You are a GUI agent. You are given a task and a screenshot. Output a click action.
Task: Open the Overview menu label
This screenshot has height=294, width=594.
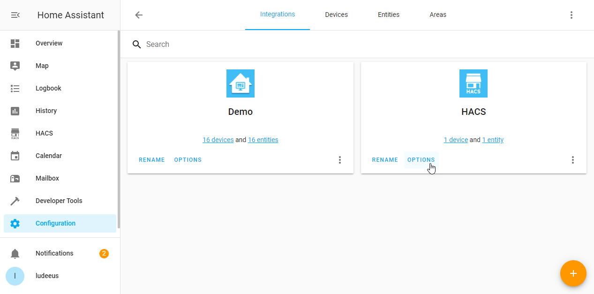(x=49, y=43)
